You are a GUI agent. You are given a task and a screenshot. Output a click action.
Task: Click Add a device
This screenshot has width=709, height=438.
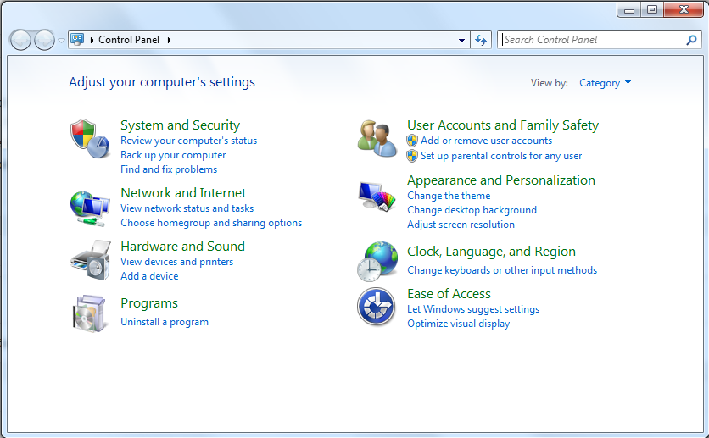tap(149, 276)
